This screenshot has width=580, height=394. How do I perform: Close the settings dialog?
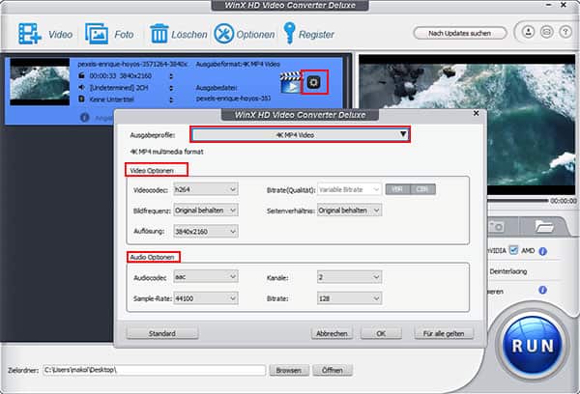[476, 113]
